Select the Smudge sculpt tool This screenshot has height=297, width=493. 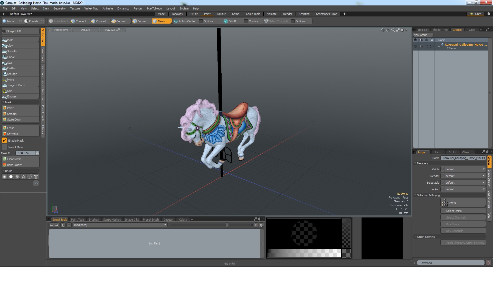tap(12, 74)
